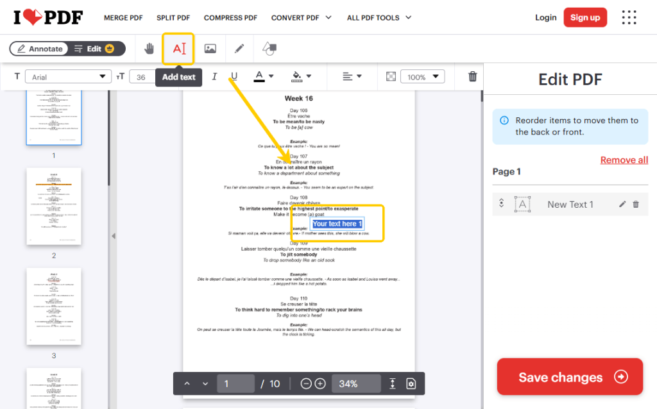This screenshot has height=409, width=657.
Task: Click the info icon in reorder notice
Action: point(504,121)
